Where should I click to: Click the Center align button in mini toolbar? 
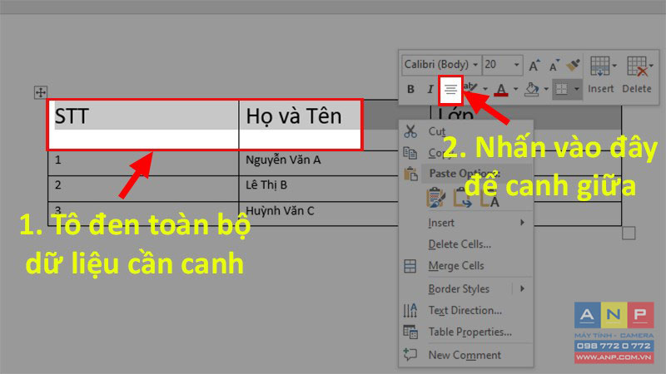(x=450, y=90)
